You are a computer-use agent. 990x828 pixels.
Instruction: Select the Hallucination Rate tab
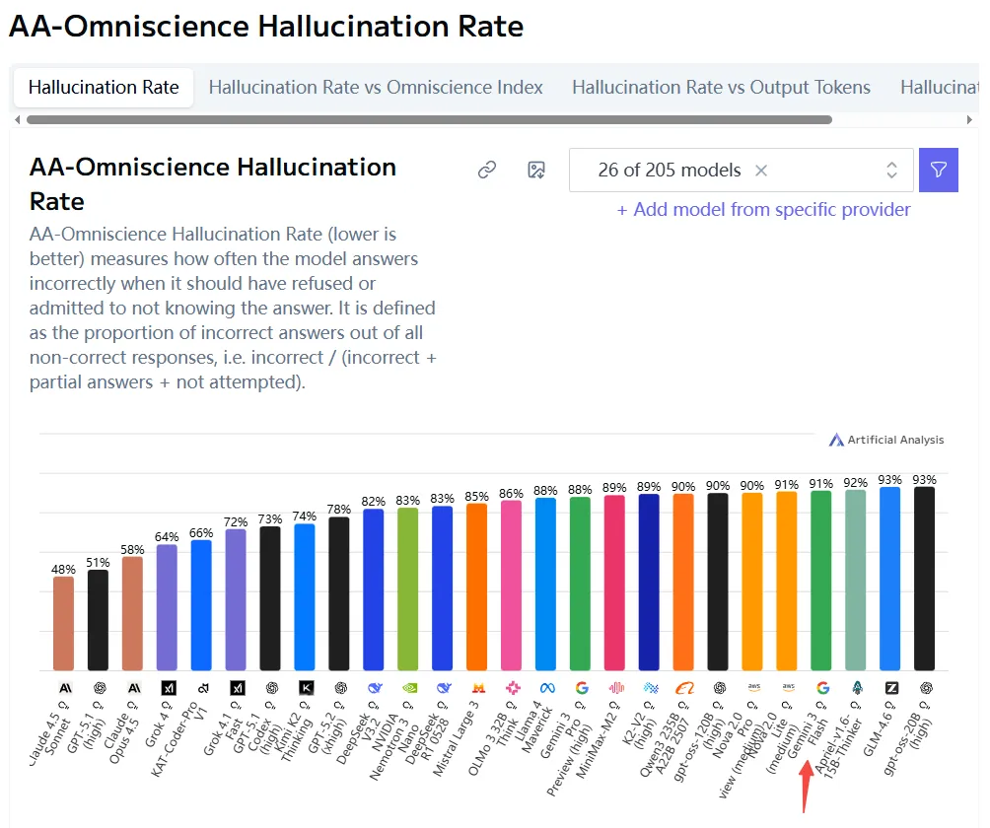(104, 88)
